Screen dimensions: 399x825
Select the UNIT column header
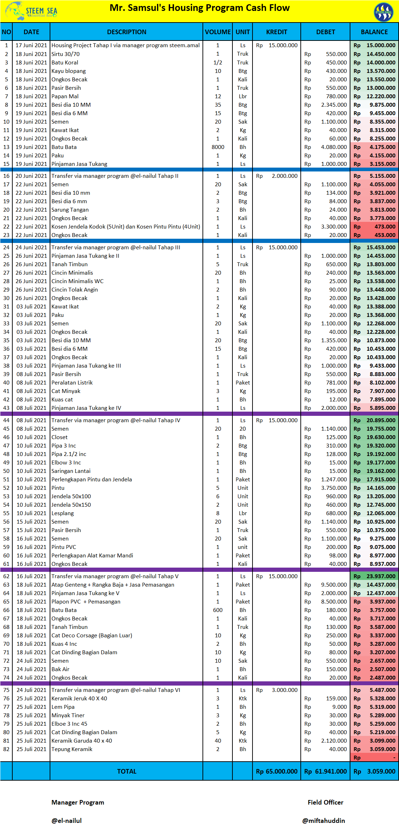pos(243,32)
